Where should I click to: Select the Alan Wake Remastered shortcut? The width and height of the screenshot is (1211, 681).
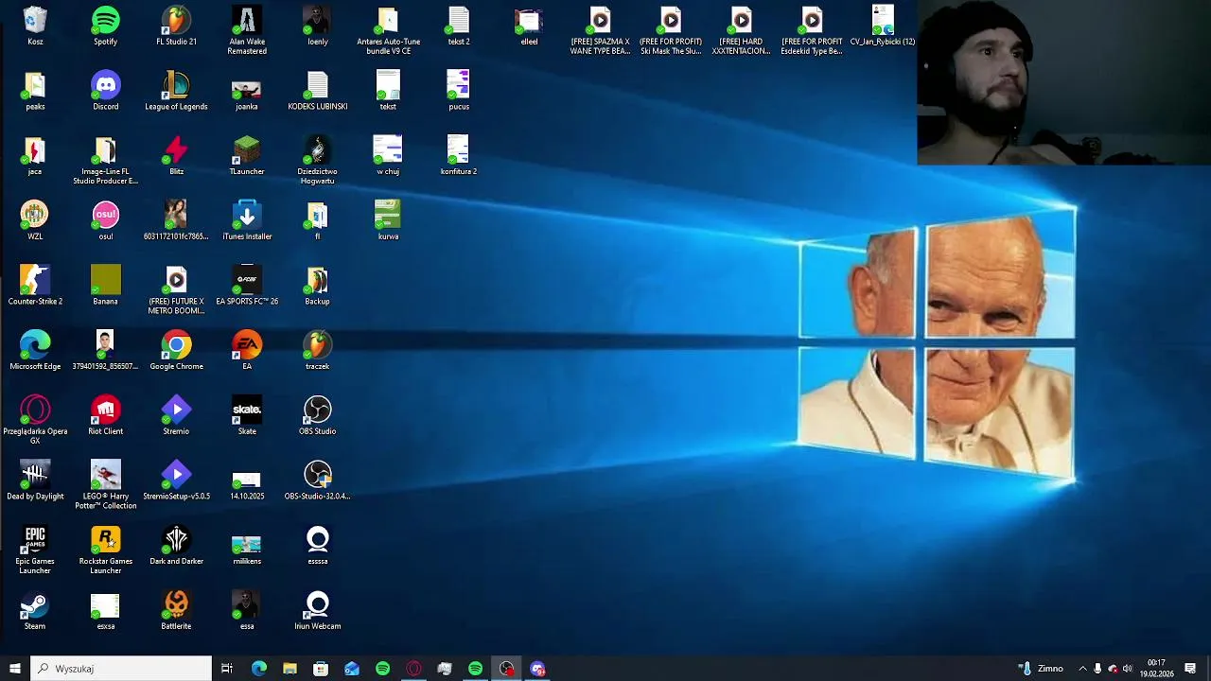click(247, 30)
